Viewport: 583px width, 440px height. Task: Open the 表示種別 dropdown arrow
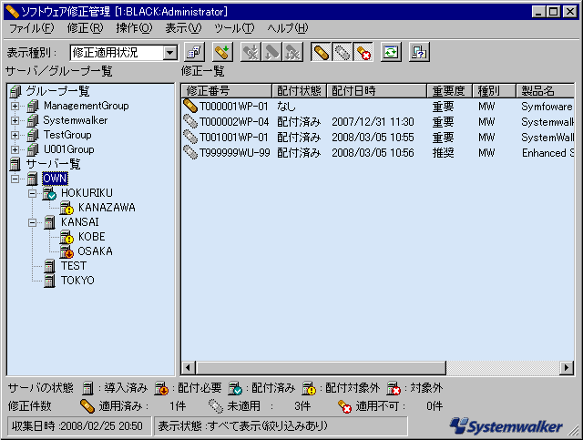pos(170,53)
